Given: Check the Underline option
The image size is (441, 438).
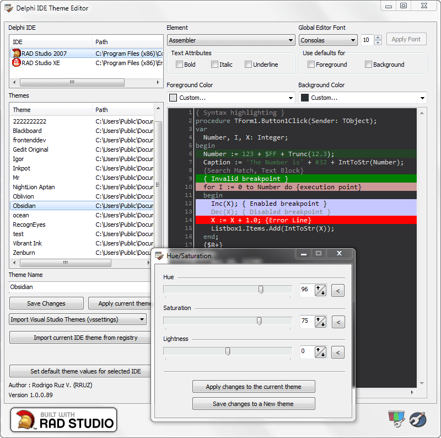Looking at the screenshot, I should [x=249, y=65].
